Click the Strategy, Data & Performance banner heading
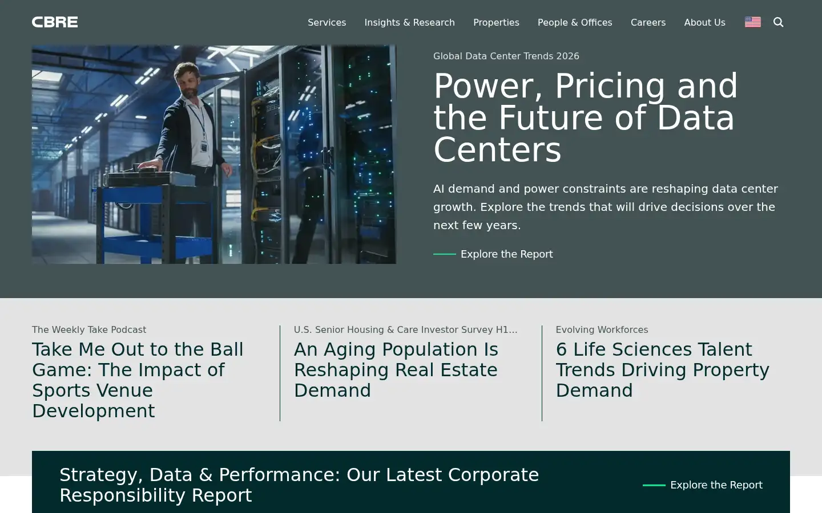822x513 pixels. [x=299, y=485]
